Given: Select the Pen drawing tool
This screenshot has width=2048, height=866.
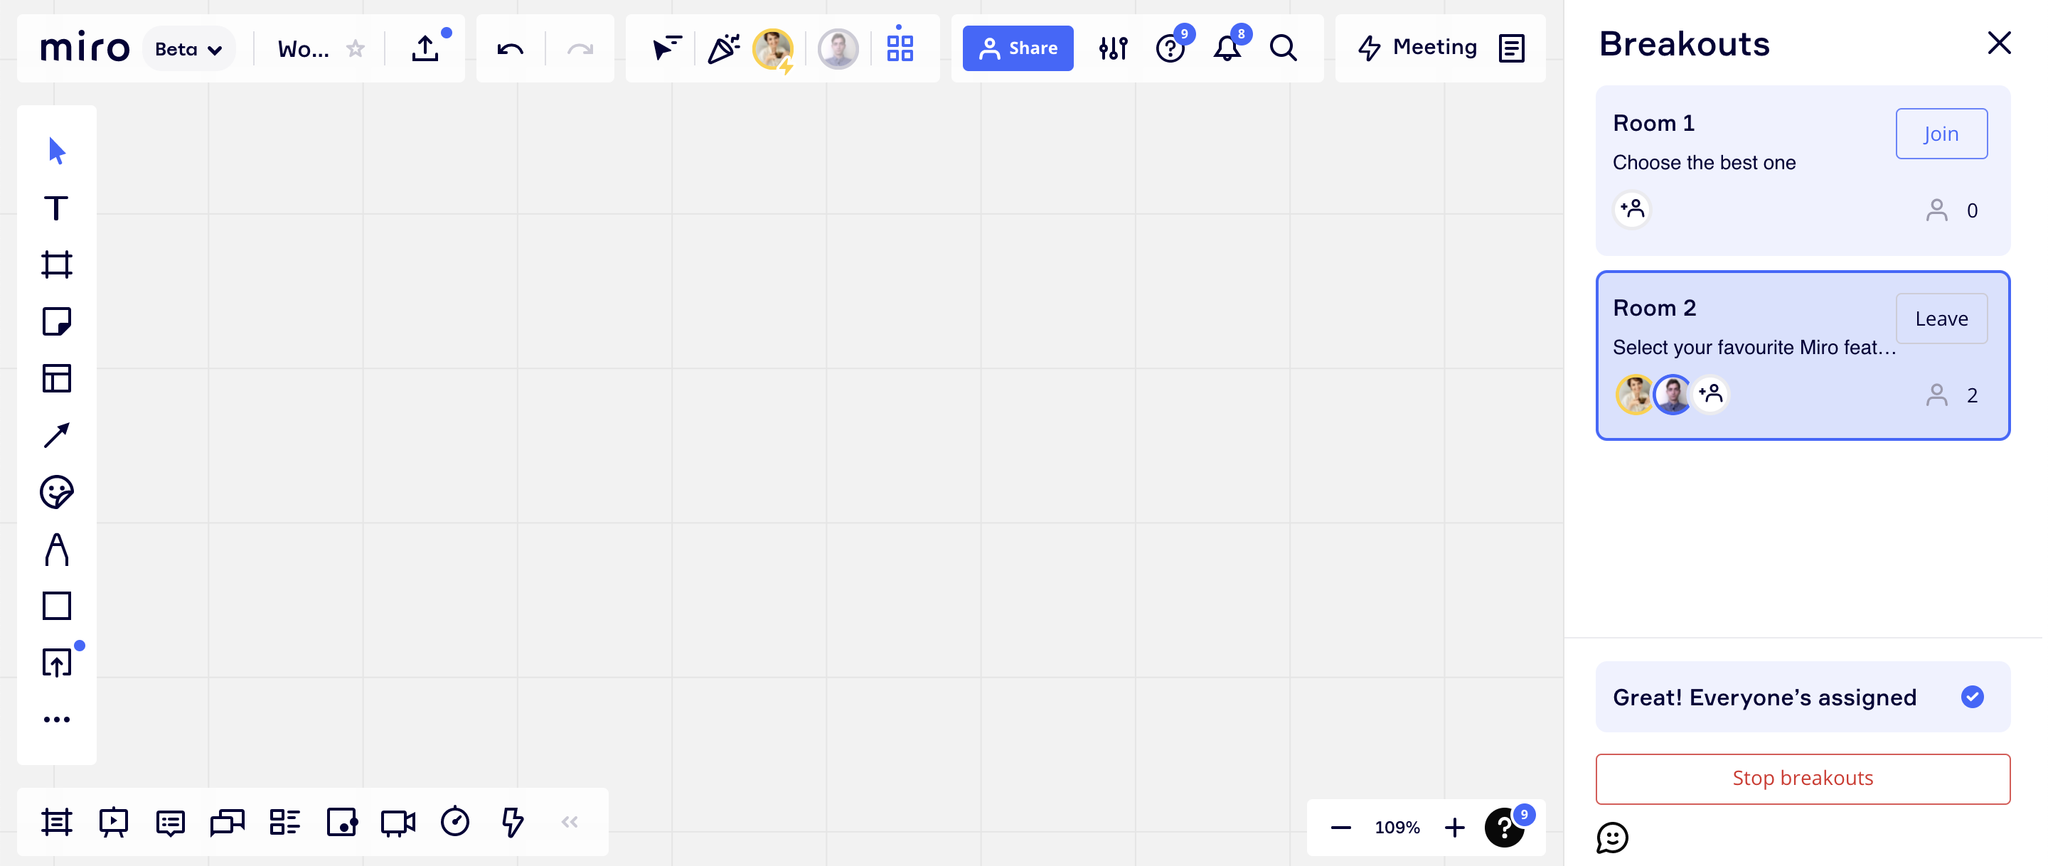Looking at the screenshot, I should (56, 550).
